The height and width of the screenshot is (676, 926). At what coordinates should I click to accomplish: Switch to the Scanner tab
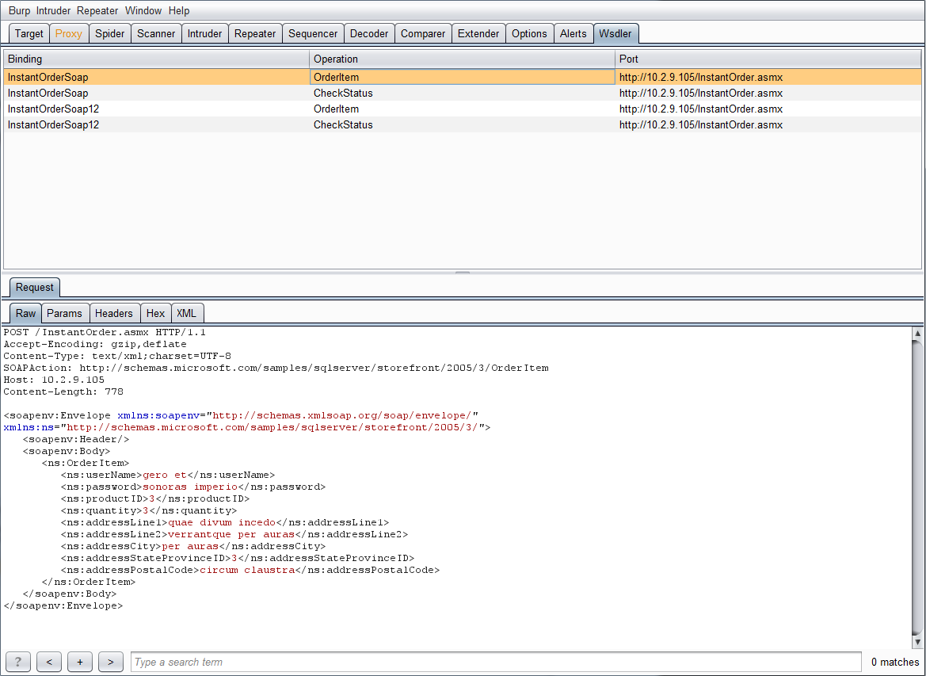156,34
